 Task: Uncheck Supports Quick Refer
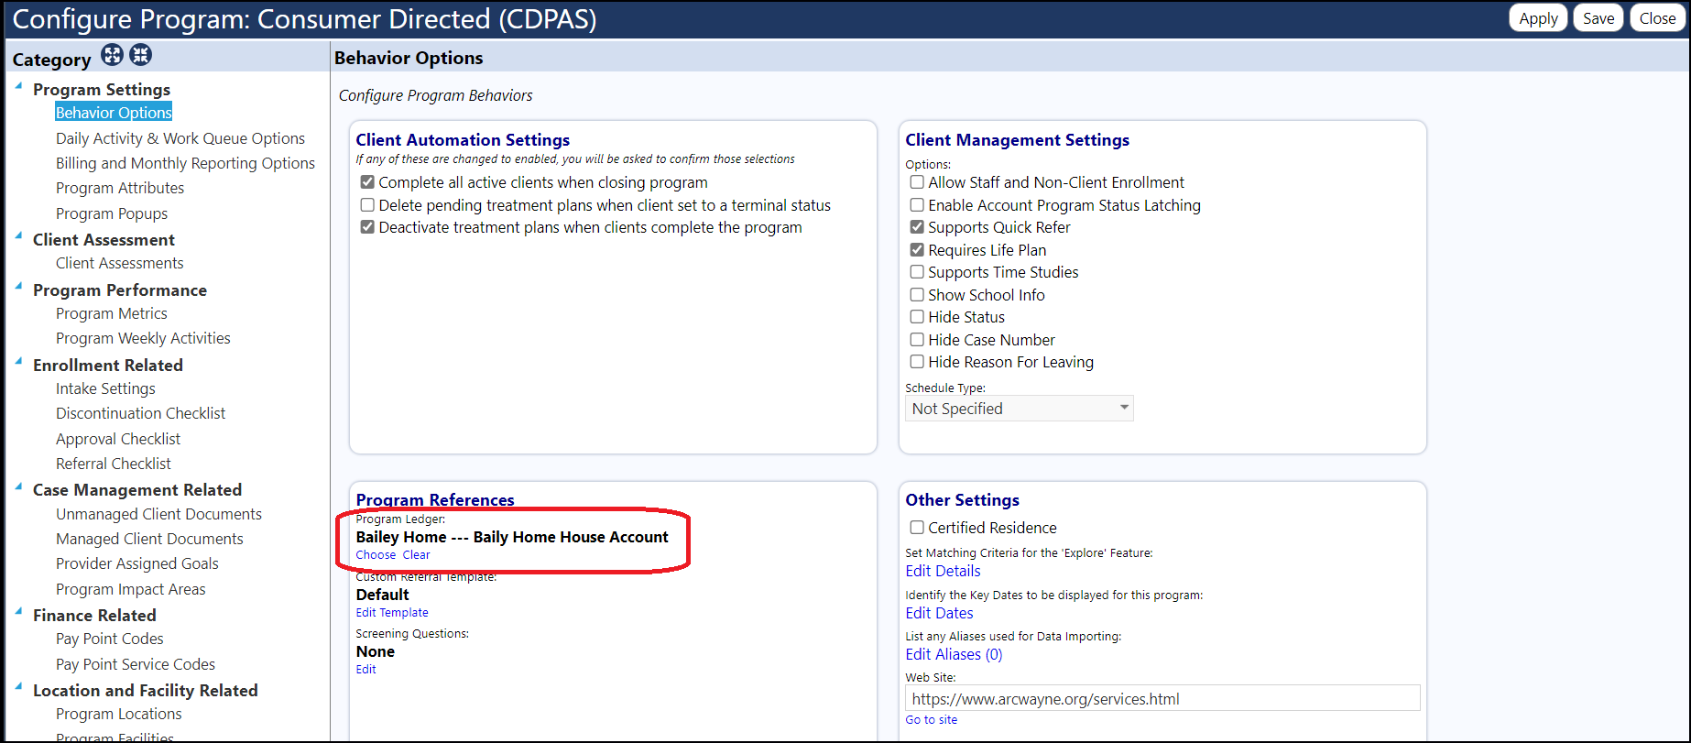click(x=917, y=227)
